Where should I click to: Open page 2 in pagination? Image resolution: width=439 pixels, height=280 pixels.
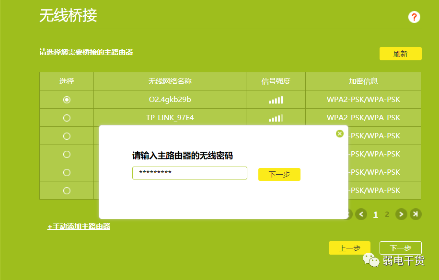click(x=387, y=214)
